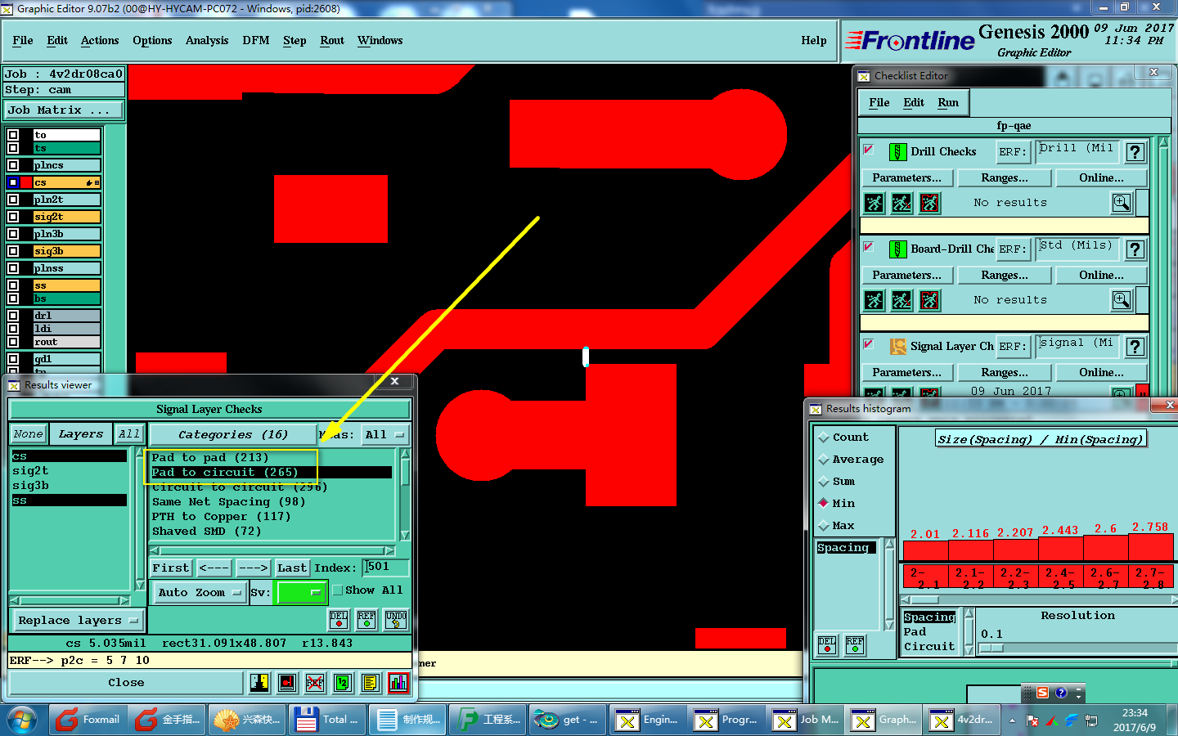Open the Analysis menu
This screenshot has width=1178, height=736.
pos(207,41)
